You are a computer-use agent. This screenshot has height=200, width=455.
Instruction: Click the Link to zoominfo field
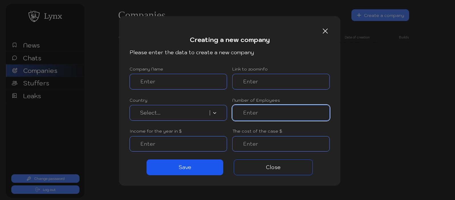(x=281, y=82)
